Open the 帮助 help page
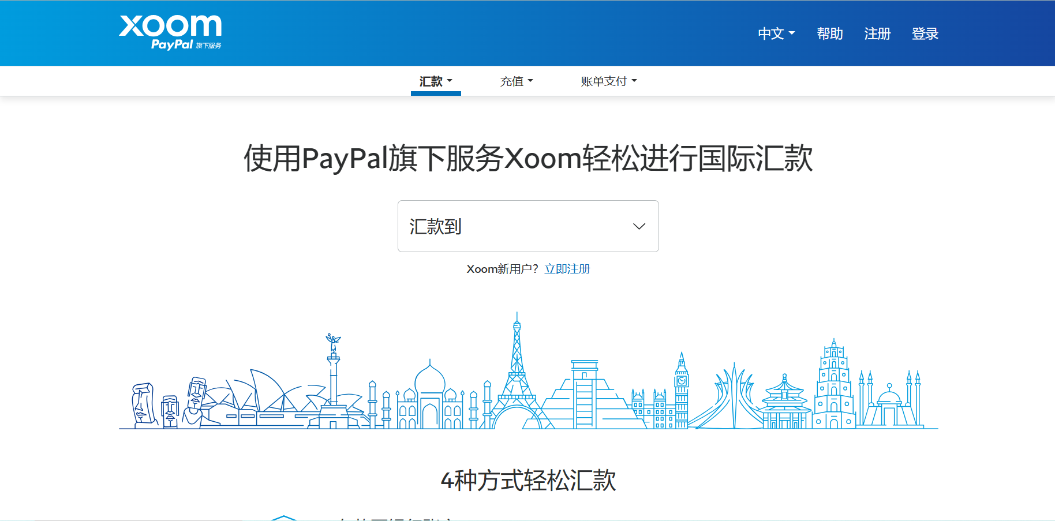 pyautogui.click(x=830, y=33)
